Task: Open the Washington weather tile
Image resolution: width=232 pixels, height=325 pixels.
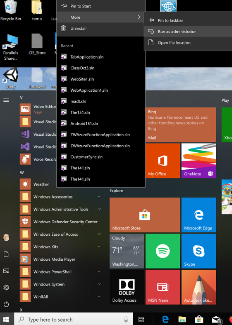Action: [x=127, y=251]
